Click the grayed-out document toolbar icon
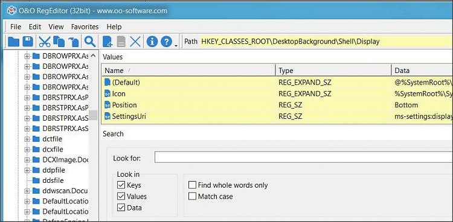 (121, 42)
